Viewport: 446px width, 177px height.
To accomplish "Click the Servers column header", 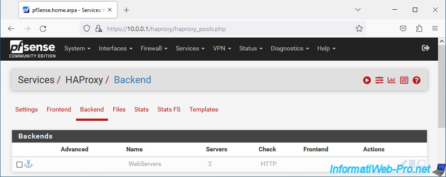I will click(x=216, y=149).
